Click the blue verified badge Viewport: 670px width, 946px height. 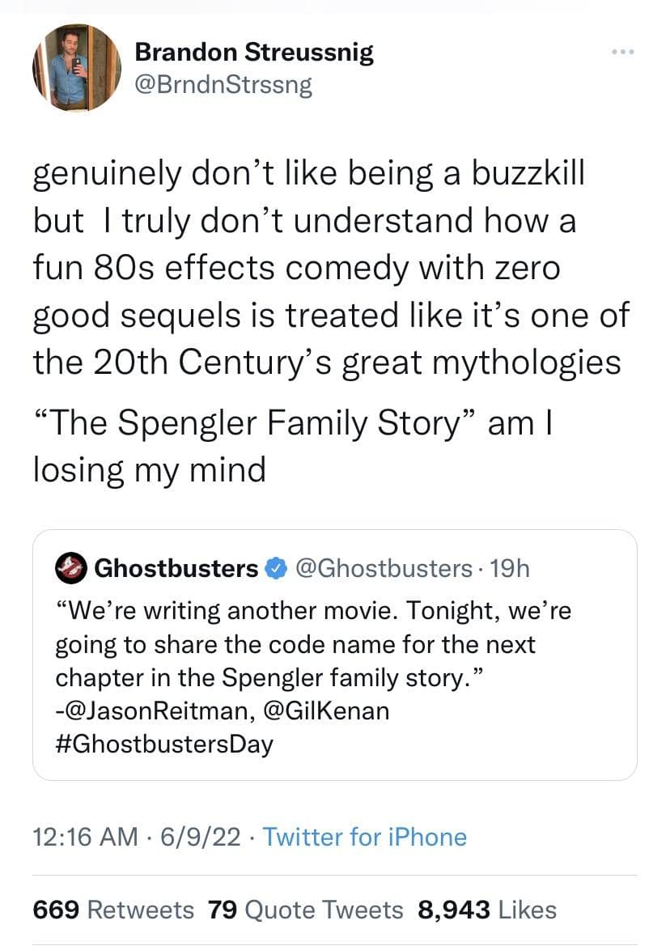276,569
